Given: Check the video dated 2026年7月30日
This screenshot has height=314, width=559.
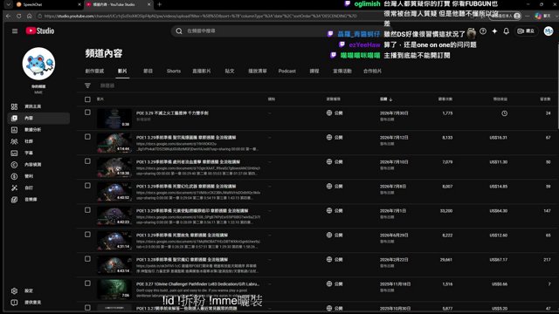Looking at the screenshot, I should tap(87, 113).
